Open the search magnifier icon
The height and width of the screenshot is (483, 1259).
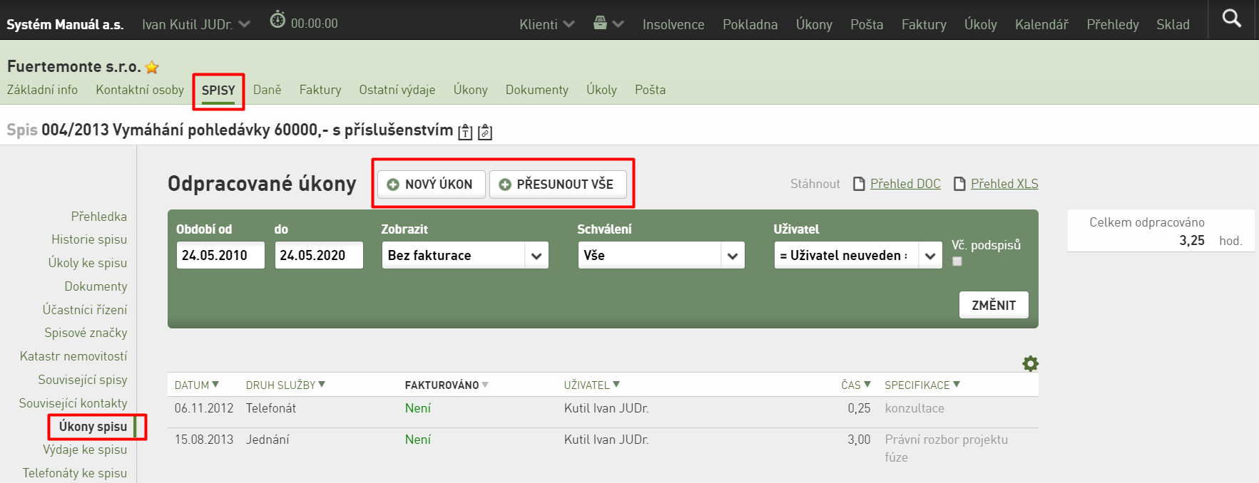(1232, 18)
